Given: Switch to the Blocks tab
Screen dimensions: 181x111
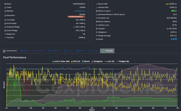Looking at the screenshot, I should click(x=25, y=51).
